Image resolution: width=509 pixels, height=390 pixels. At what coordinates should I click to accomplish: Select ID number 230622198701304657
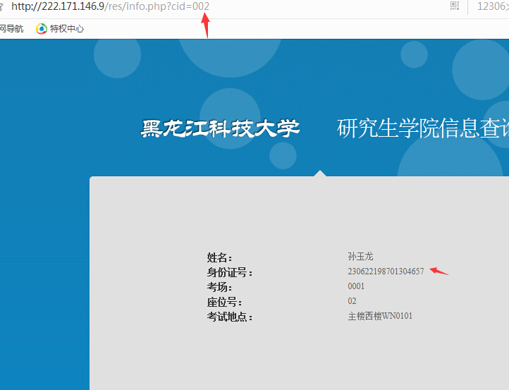click(x=386, y=271)
